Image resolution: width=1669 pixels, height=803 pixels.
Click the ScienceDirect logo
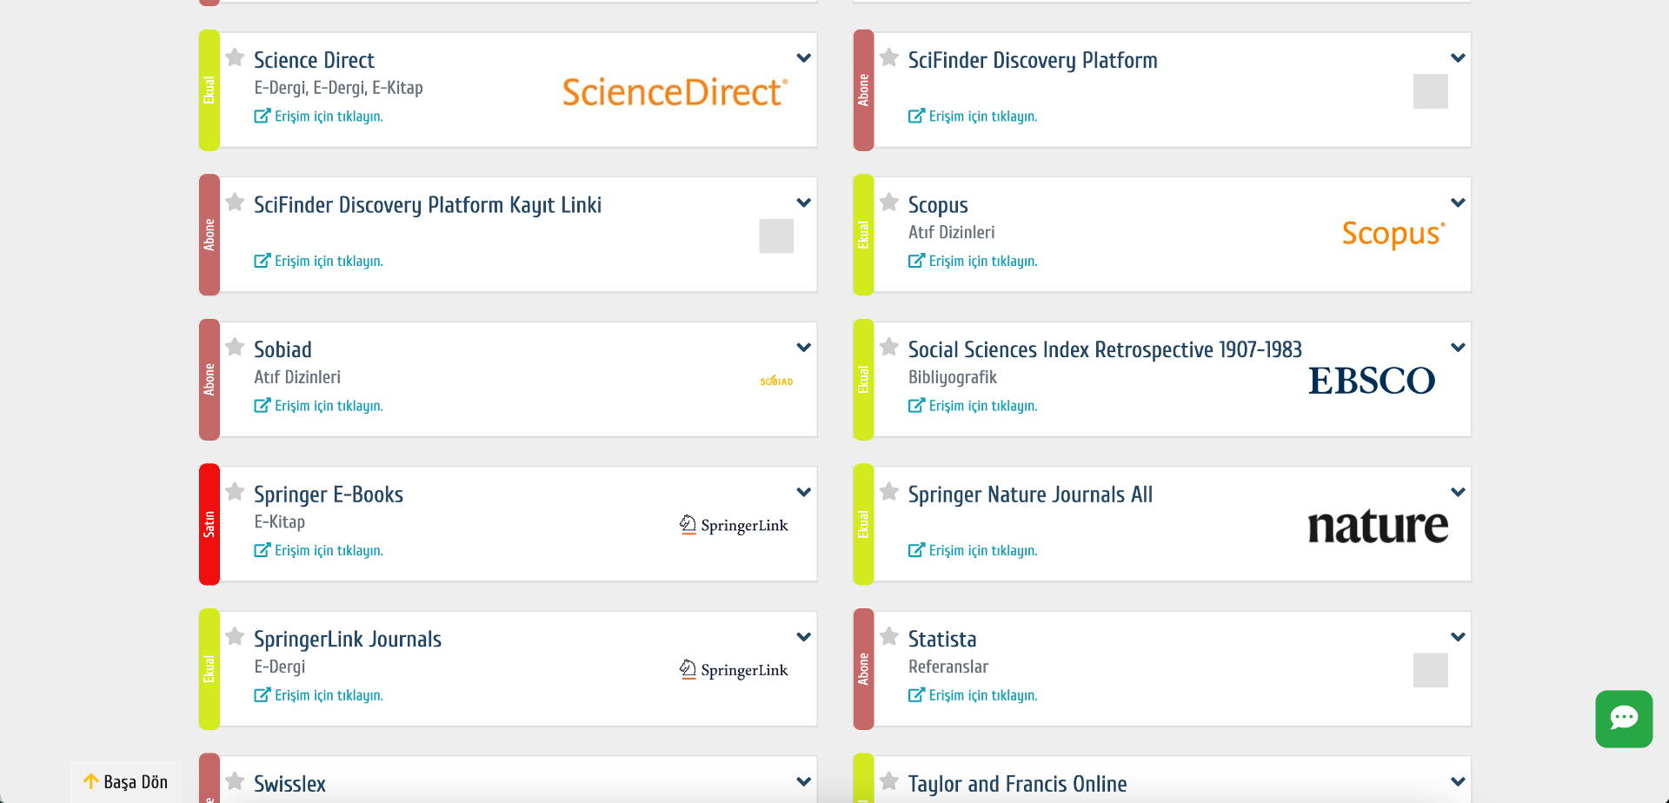(x=675, y=92)
